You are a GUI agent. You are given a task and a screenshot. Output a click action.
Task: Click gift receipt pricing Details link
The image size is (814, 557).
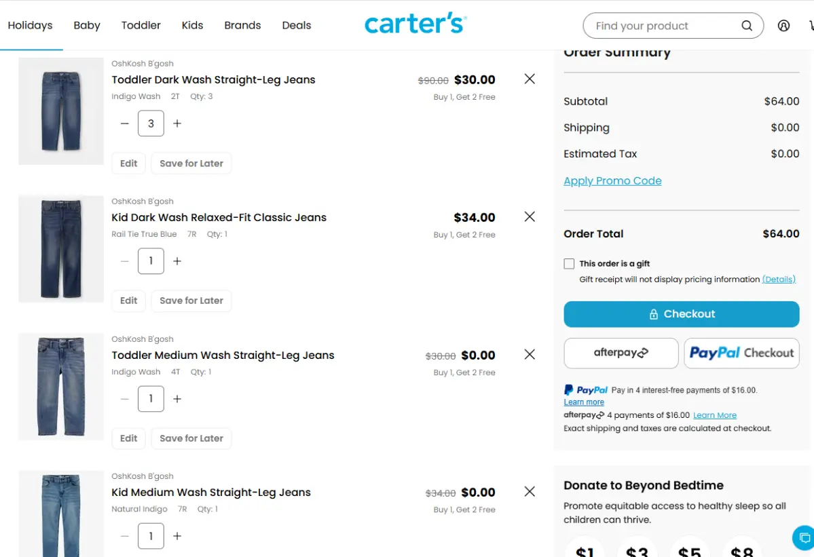(779, 279)
